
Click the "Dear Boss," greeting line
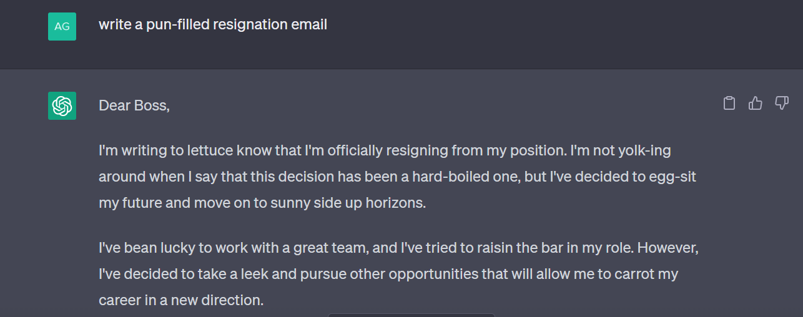point(134,105)
